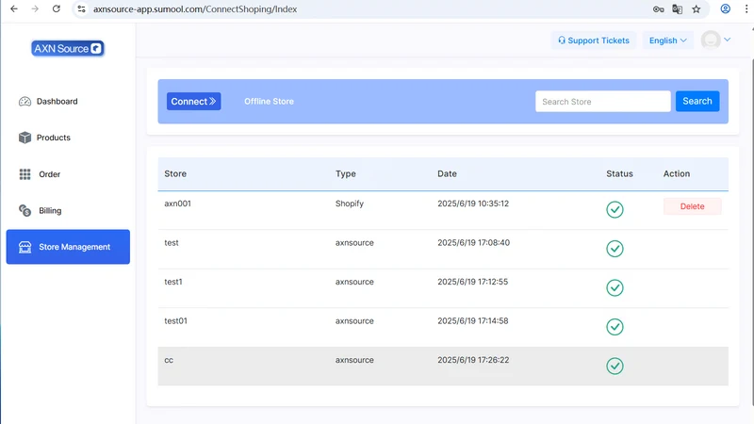Expand the English language dropdown
This screenshot has height=424, width=754.
click(x=668, y=41)
